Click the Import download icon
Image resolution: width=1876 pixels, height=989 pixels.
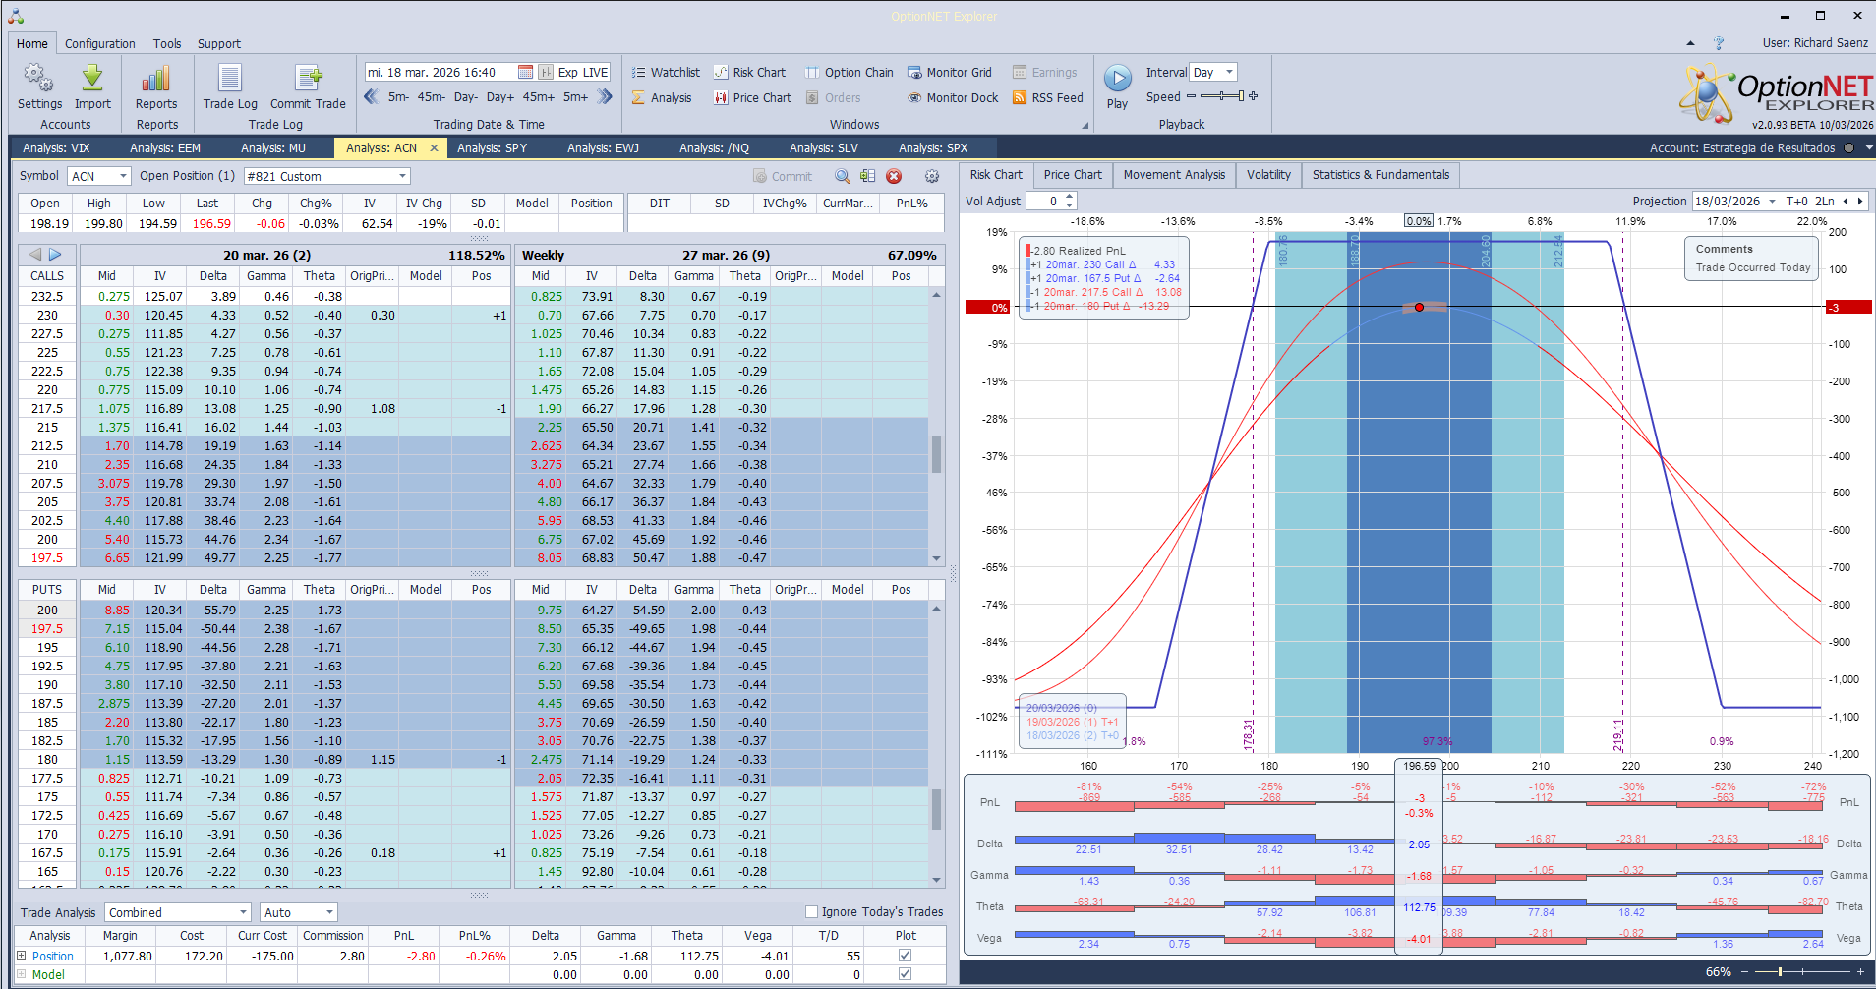click(92, 79)
